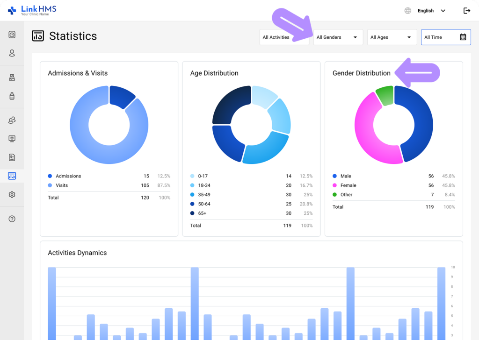This screenshot has height=340, width=479.
Task: Open the laboratory flask icon
Action: pos(11,77)
